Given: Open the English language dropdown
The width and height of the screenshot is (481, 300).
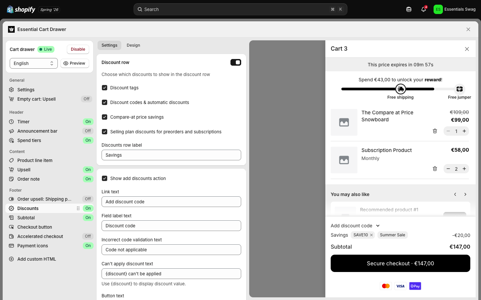Looking at the screenshot, I should tap(34, 63).
